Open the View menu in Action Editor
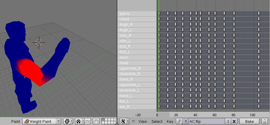270x125 pixels. coord(143,121)
